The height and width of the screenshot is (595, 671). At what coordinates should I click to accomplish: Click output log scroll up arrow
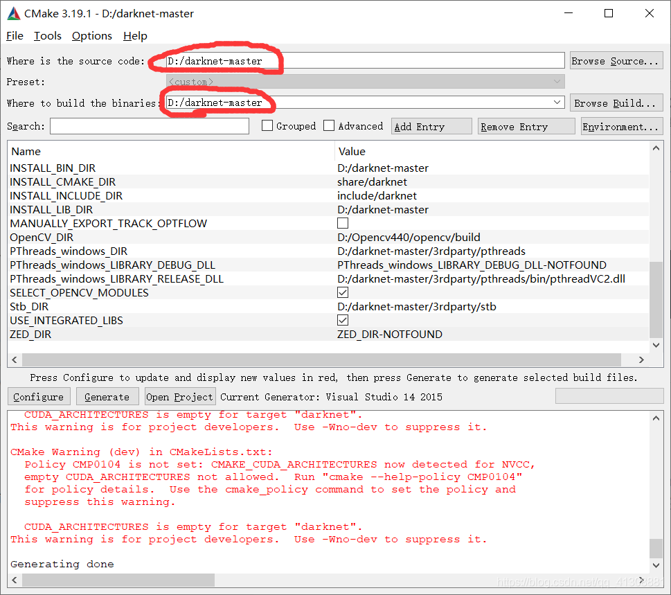coord(656,418)
